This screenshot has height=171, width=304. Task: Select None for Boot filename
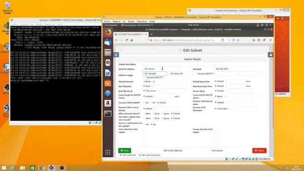click(x=144, y=86)
